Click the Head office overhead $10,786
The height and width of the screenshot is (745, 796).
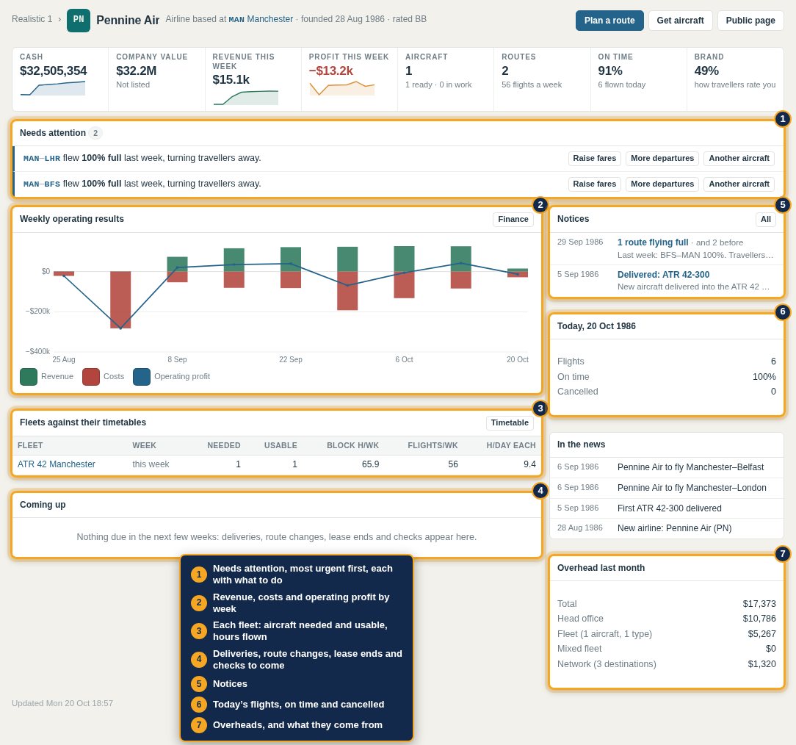tap(759, 619)
